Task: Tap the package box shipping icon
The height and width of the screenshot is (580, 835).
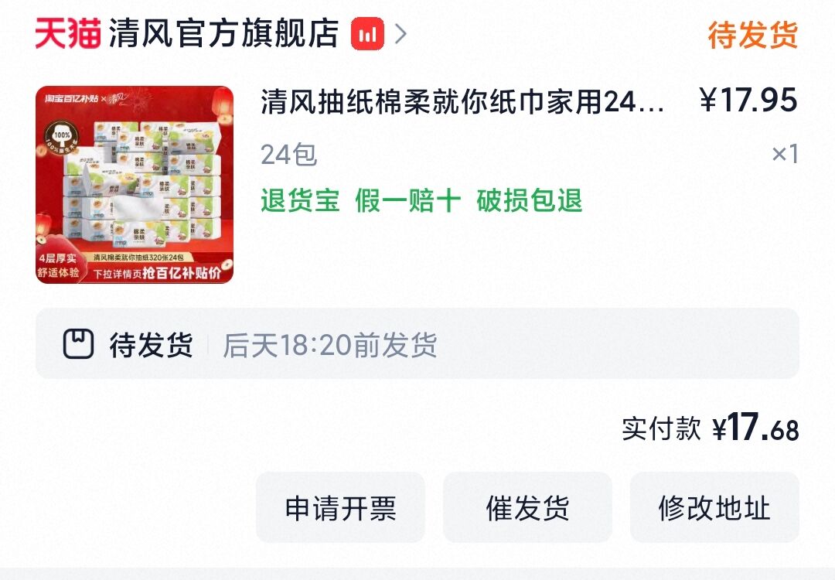Action: pyautogui.click(x=78, y=343)
